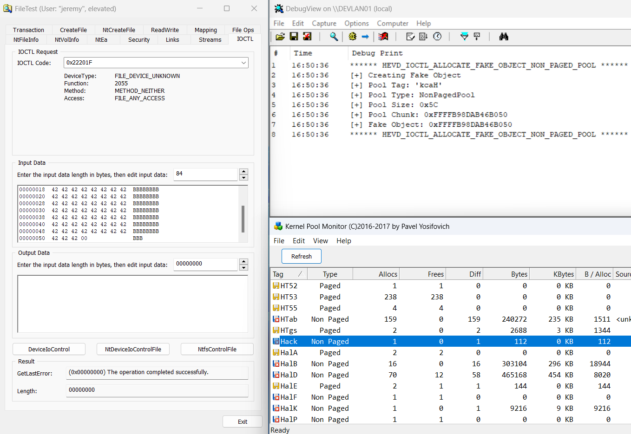Screen dimensions: 631x434
Task: Open Filter/Highlight funnel icon in DebugView
Action: [464, 36]
